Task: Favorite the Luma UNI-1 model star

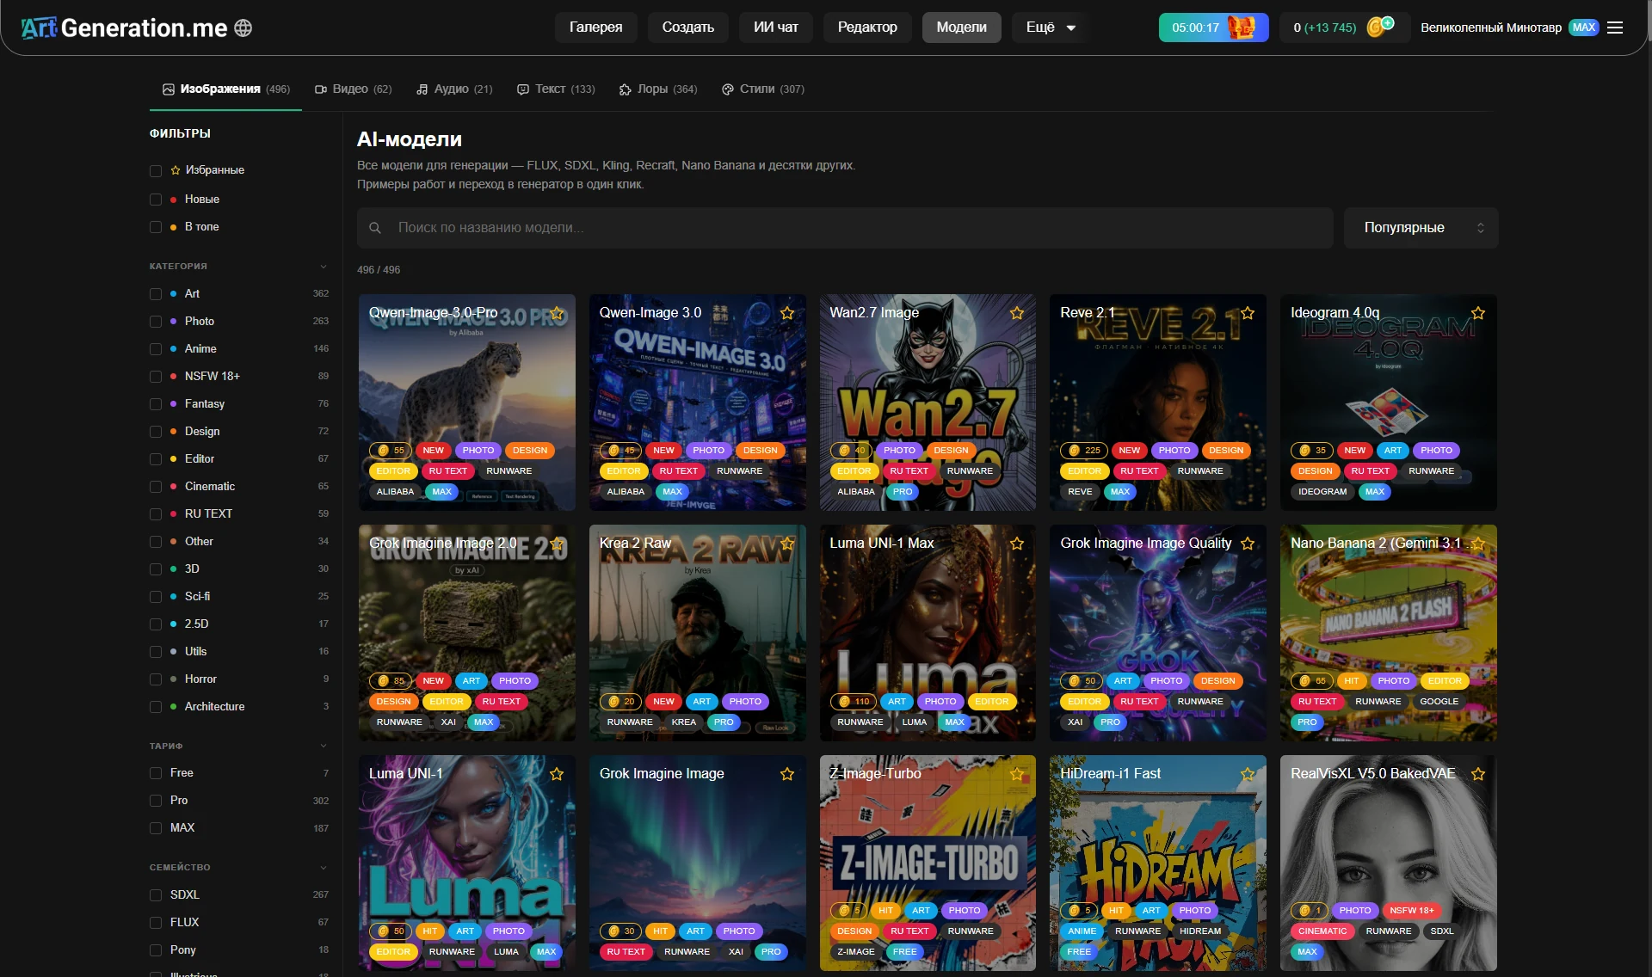Action: tap(557, 774)
